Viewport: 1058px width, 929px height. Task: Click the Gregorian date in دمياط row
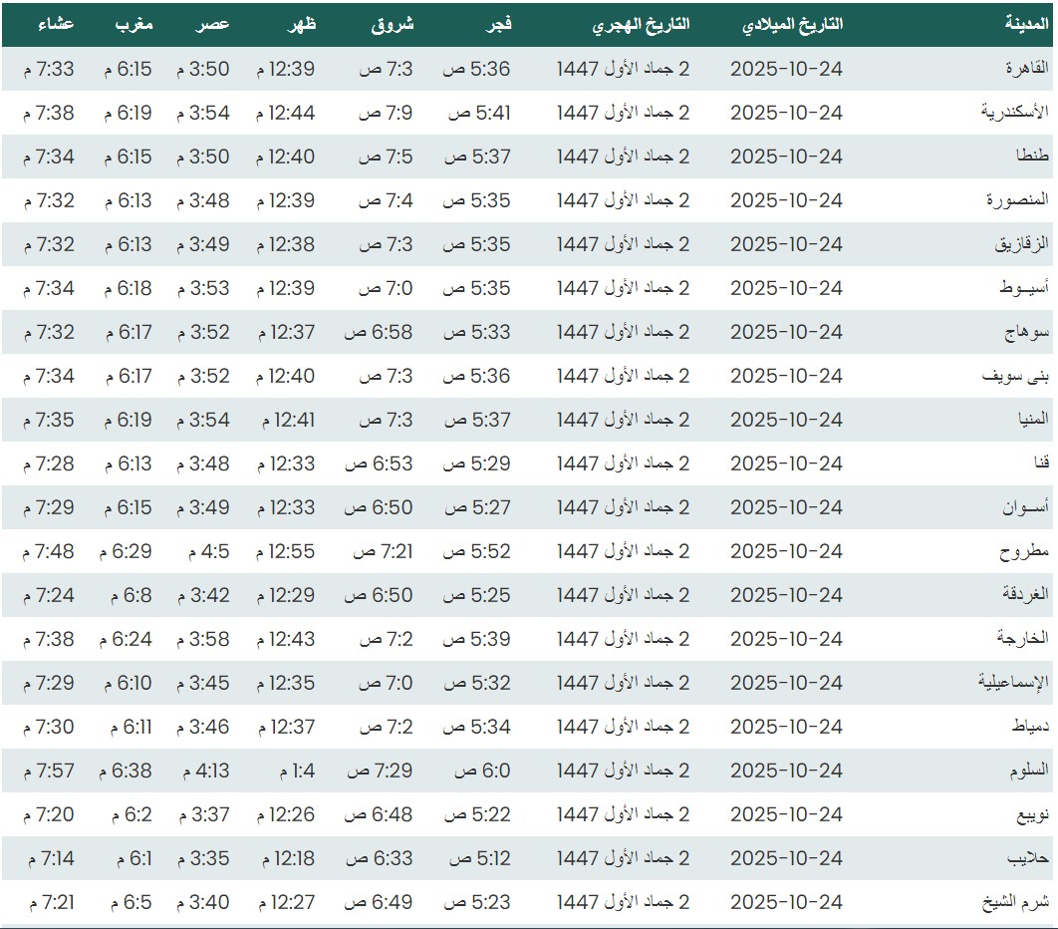click(x=786, y=727)
